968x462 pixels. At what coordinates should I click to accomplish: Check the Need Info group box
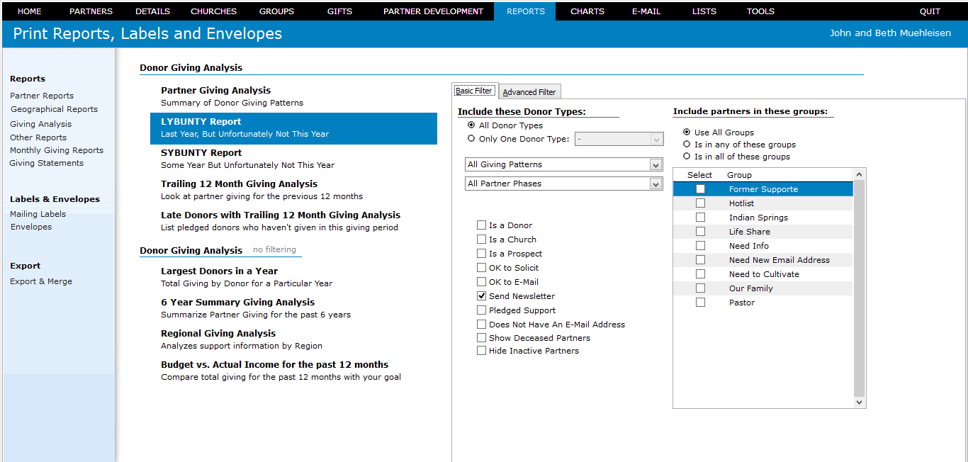700,246
